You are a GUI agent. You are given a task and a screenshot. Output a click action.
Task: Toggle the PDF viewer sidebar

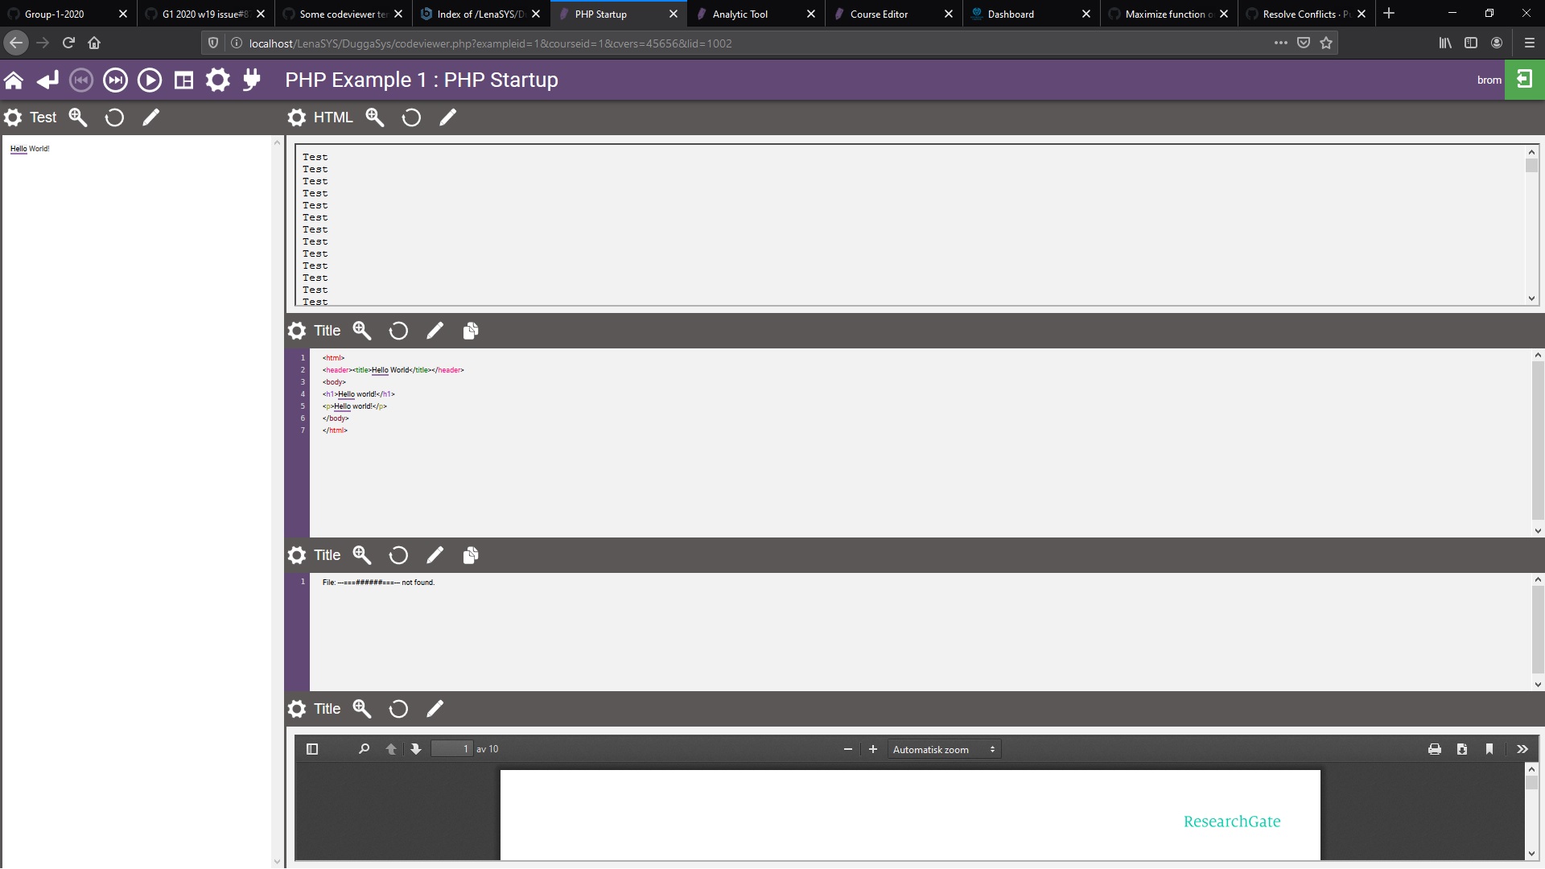(x=312, y=749)
